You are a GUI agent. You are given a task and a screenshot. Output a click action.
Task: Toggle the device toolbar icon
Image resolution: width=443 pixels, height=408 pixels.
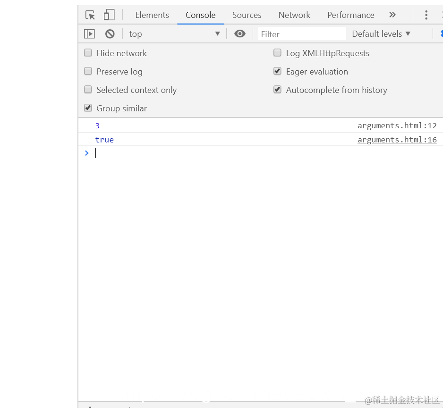coord(109,15)
